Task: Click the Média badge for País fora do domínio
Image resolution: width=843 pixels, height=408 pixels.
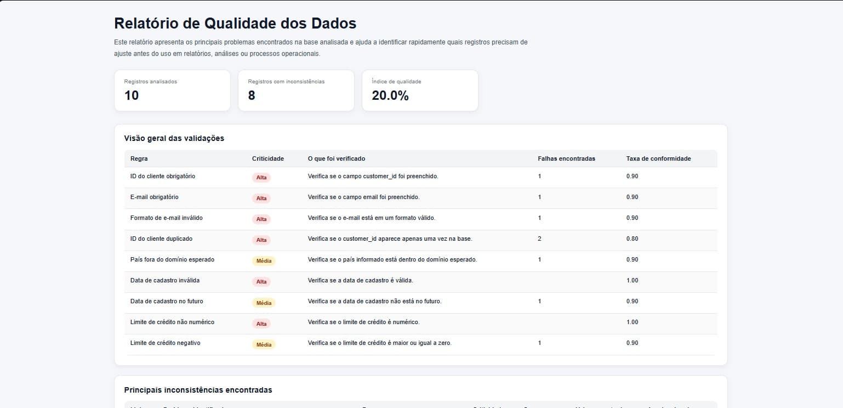Action: [x=264, y=260]
